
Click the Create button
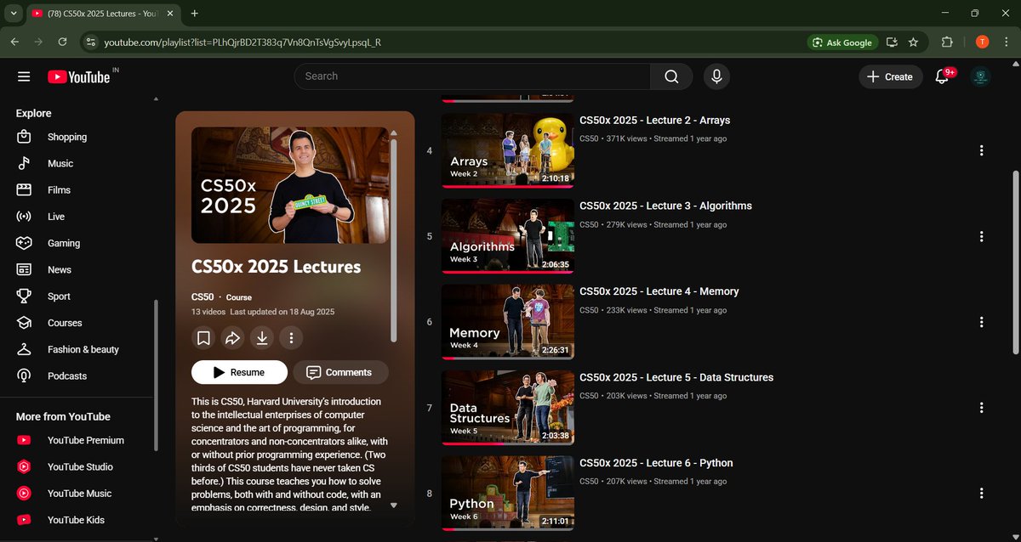tap(890, 76)
